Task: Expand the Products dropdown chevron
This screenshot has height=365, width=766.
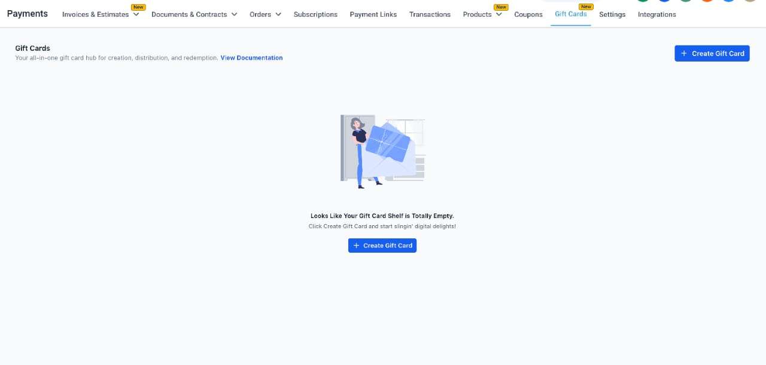Action: click(499, 14)
